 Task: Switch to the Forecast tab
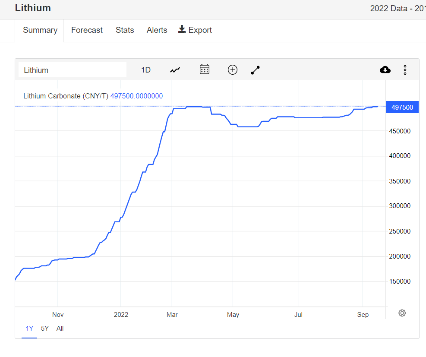click(87, 30)
